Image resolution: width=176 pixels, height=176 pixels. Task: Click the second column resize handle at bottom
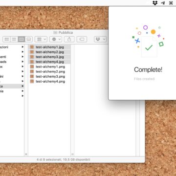72,154
